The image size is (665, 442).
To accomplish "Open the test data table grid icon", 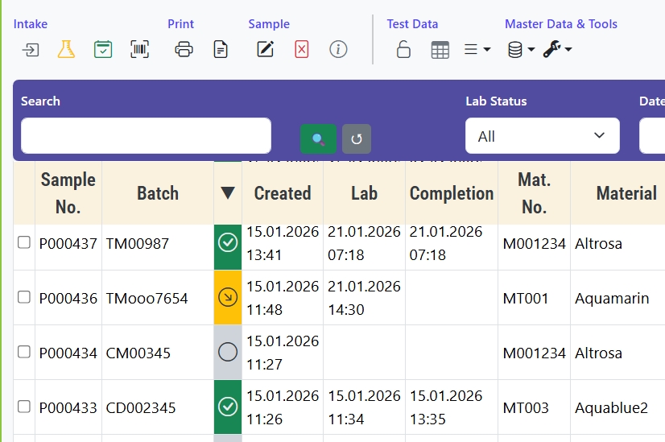I will [440, 50].
